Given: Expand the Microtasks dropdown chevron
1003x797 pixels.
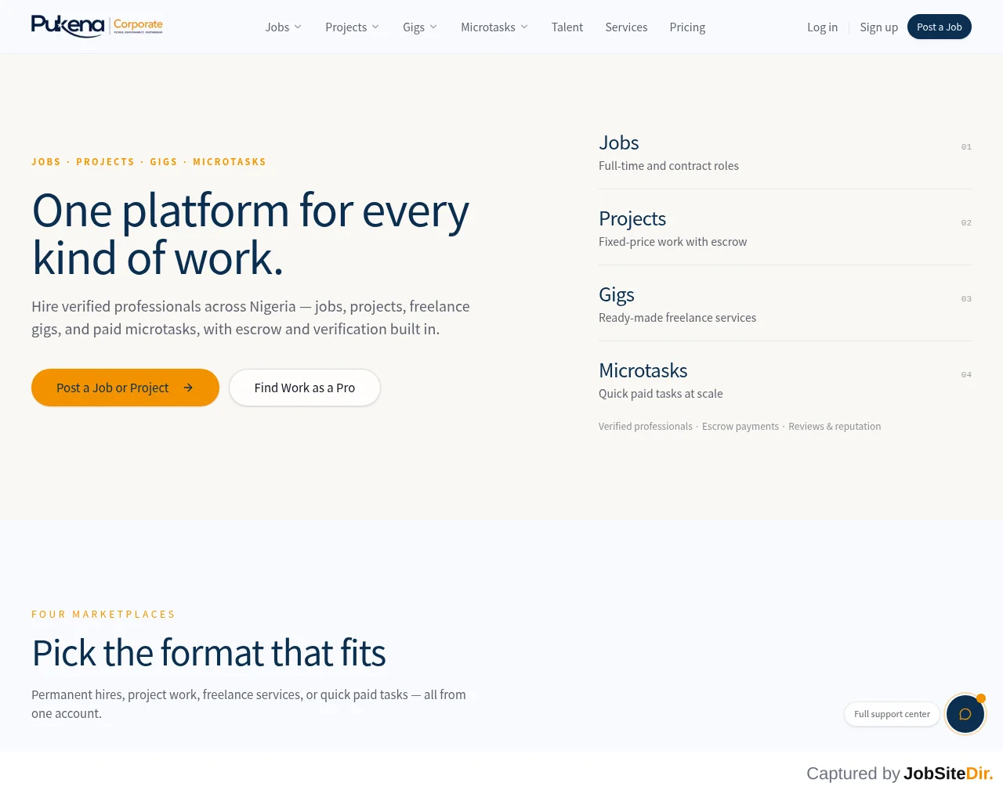Looking at the screenshot, I should pos(524,27).
